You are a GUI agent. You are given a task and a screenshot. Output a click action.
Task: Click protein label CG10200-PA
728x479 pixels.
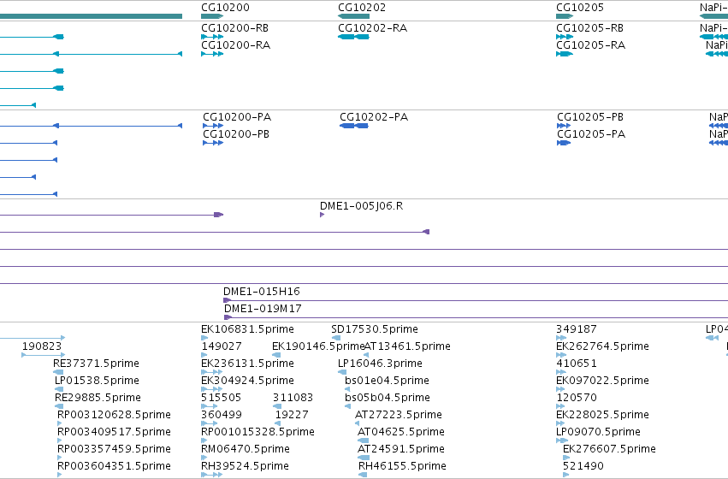237,117
